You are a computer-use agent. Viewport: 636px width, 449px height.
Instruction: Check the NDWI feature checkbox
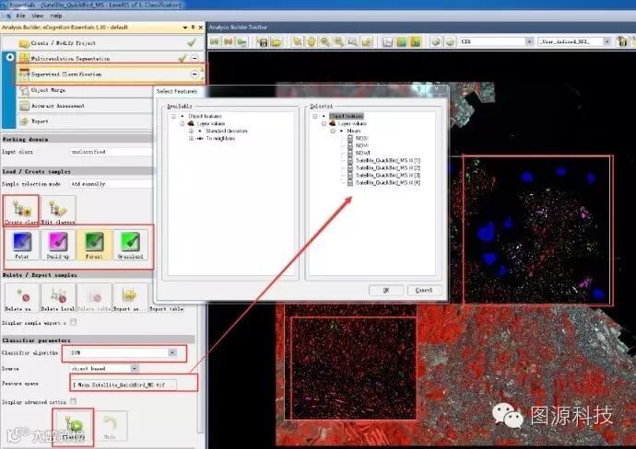click(350, 153)
